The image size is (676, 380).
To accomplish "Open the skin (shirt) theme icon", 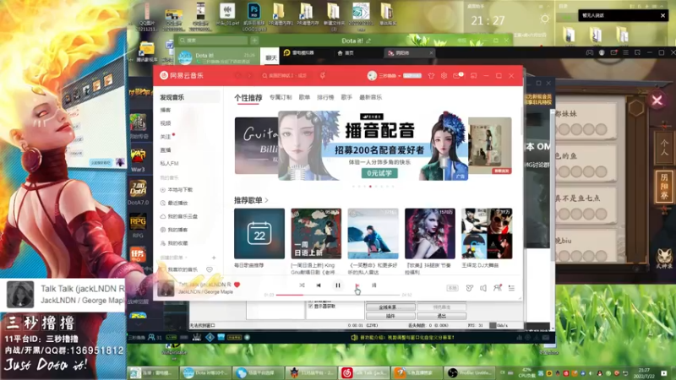I will [431, 75].
